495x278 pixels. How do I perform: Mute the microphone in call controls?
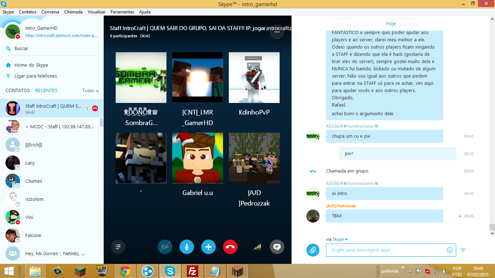(187, 247)
